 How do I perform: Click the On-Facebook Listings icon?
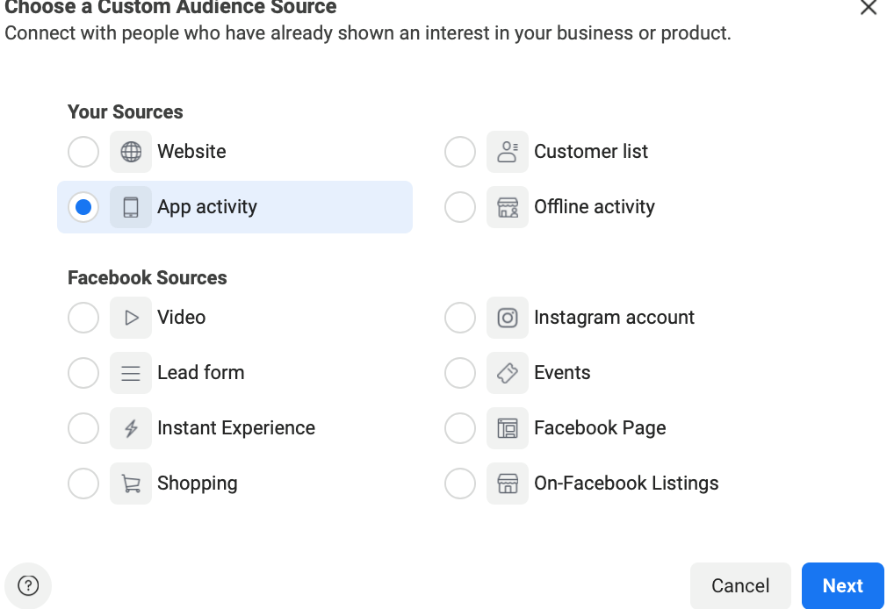click(508, 483)
